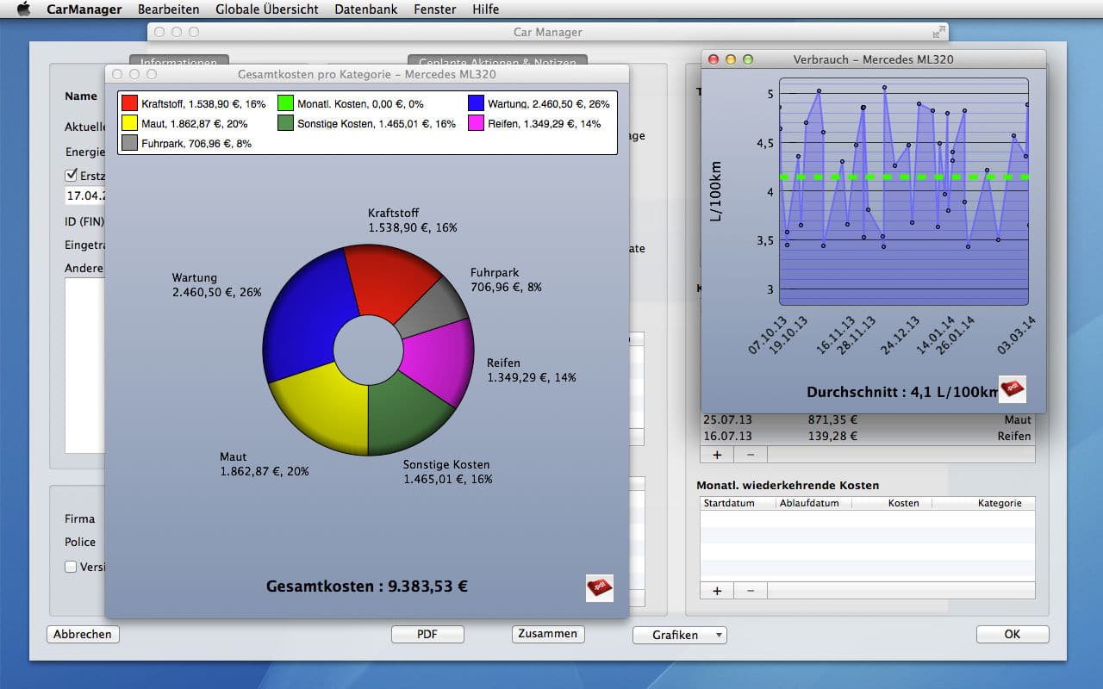The height and width of the screenshot is (689, 1103).
Task: Click the Sonstige Kosten 1.465,01 € pie label
Action: [447, 471]
